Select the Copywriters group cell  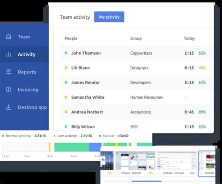click(141, 53)
